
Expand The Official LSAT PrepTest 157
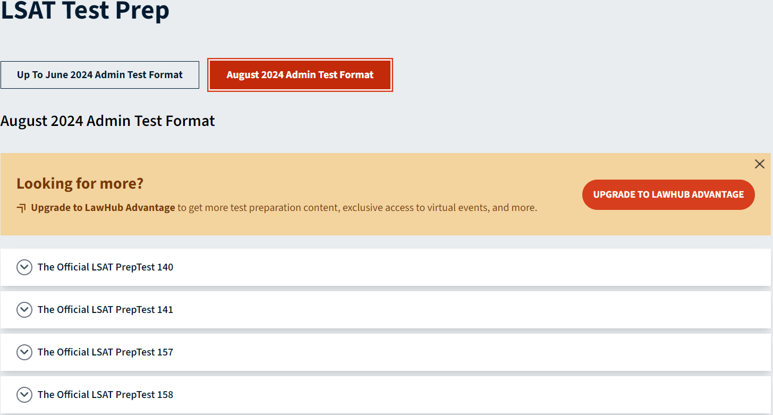(105, 352)
